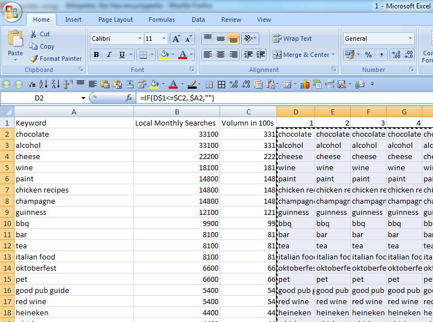Expand the General number format dropdown
This screenshot has height=322, width=433.
click(x=410, y=39)
